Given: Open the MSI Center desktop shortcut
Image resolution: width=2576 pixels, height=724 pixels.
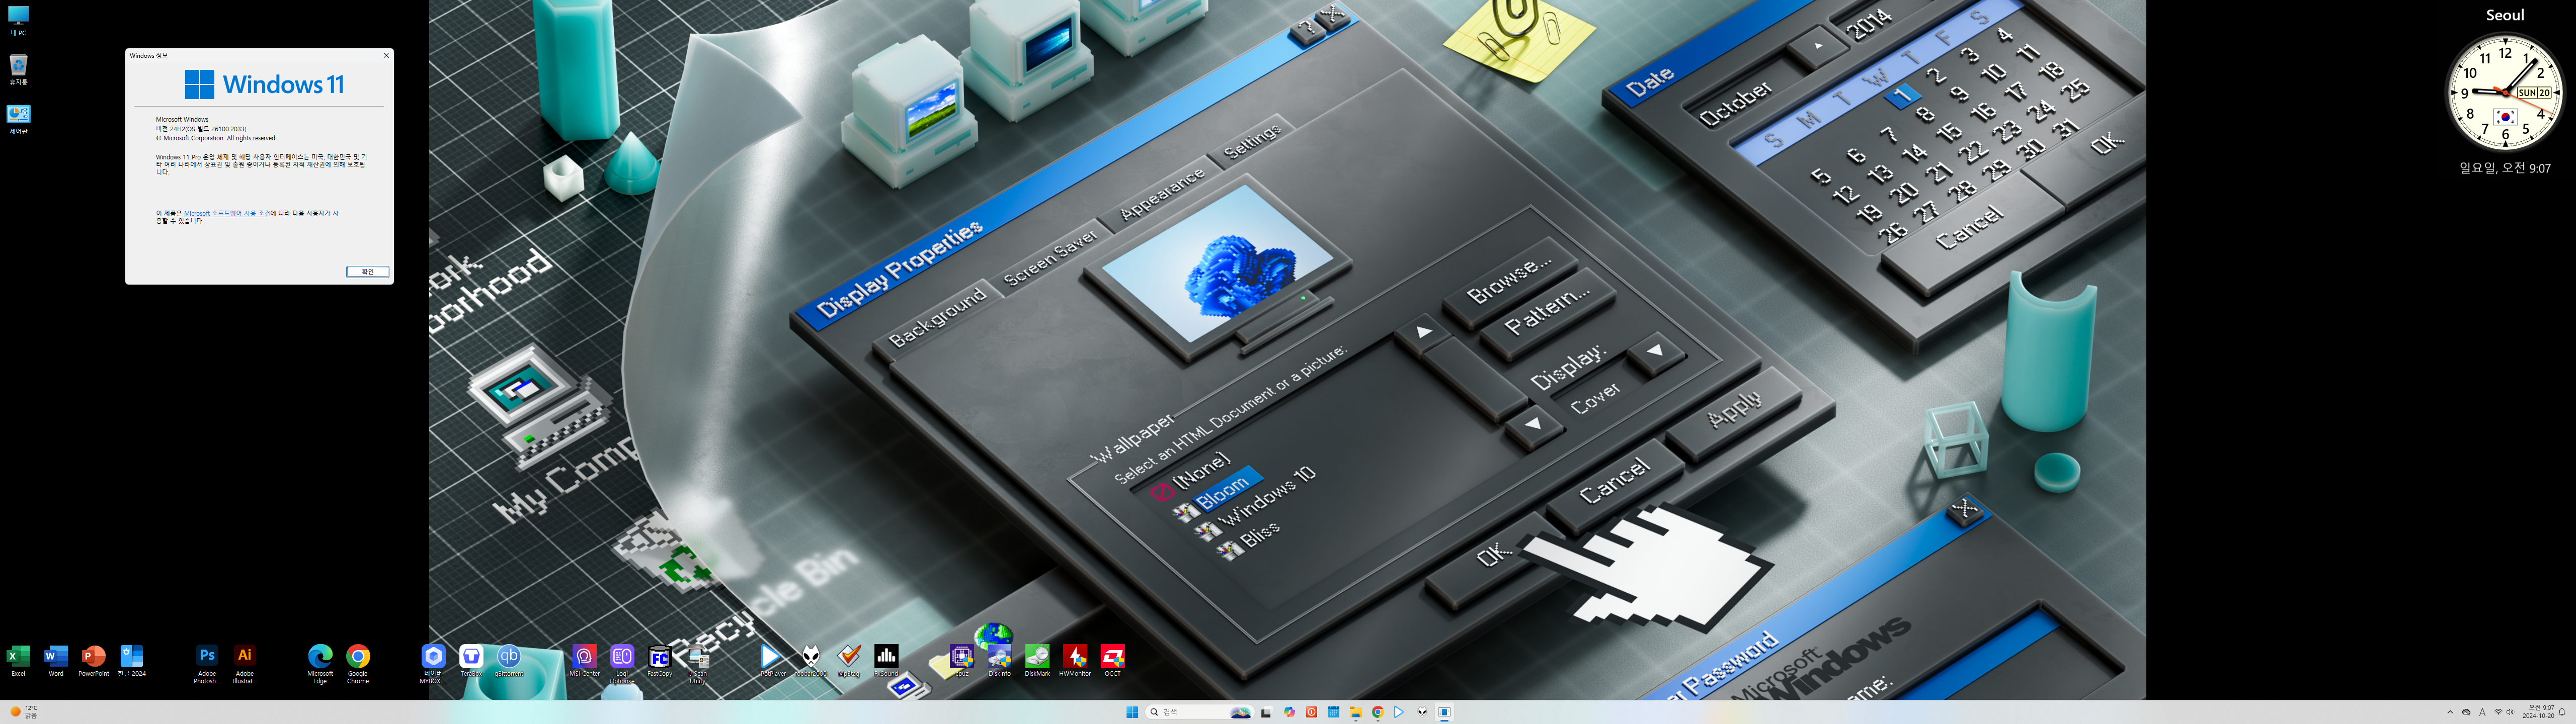Looking at the screenshot, I should point(584,660).
